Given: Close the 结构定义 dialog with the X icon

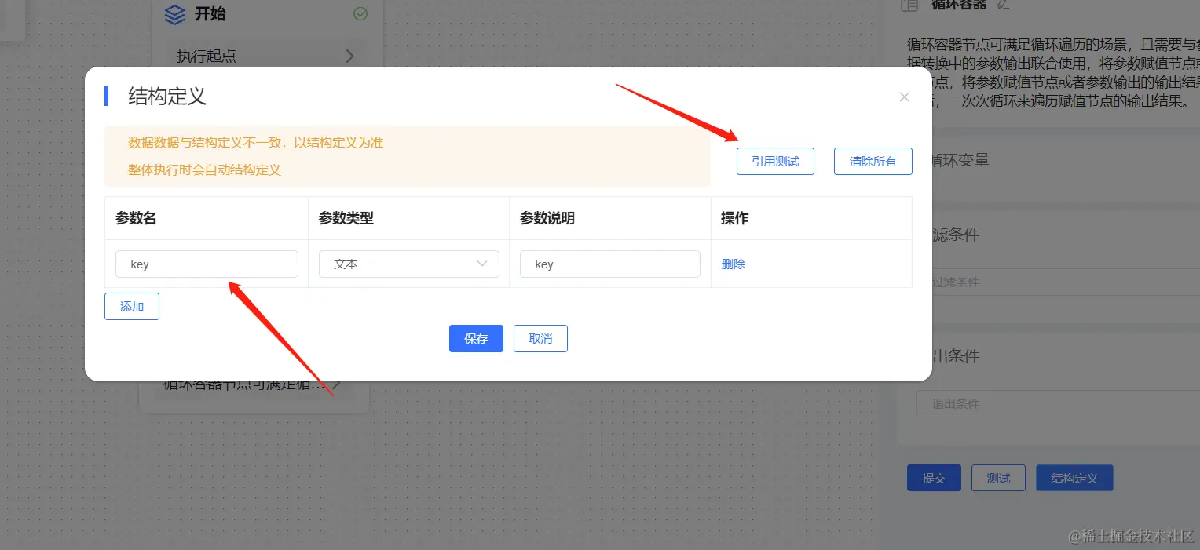Looking at the screenshot, I should (904, 97).
